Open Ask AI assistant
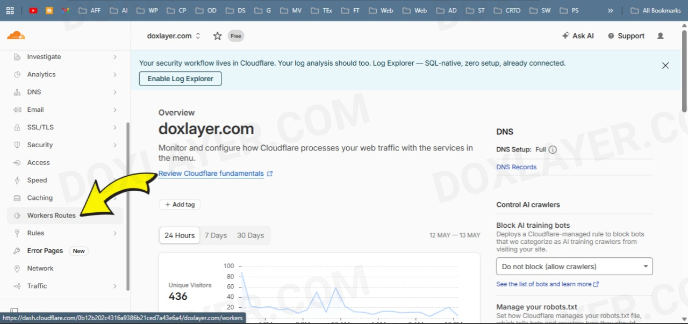 pyautogui.click(x=578, y=36)
